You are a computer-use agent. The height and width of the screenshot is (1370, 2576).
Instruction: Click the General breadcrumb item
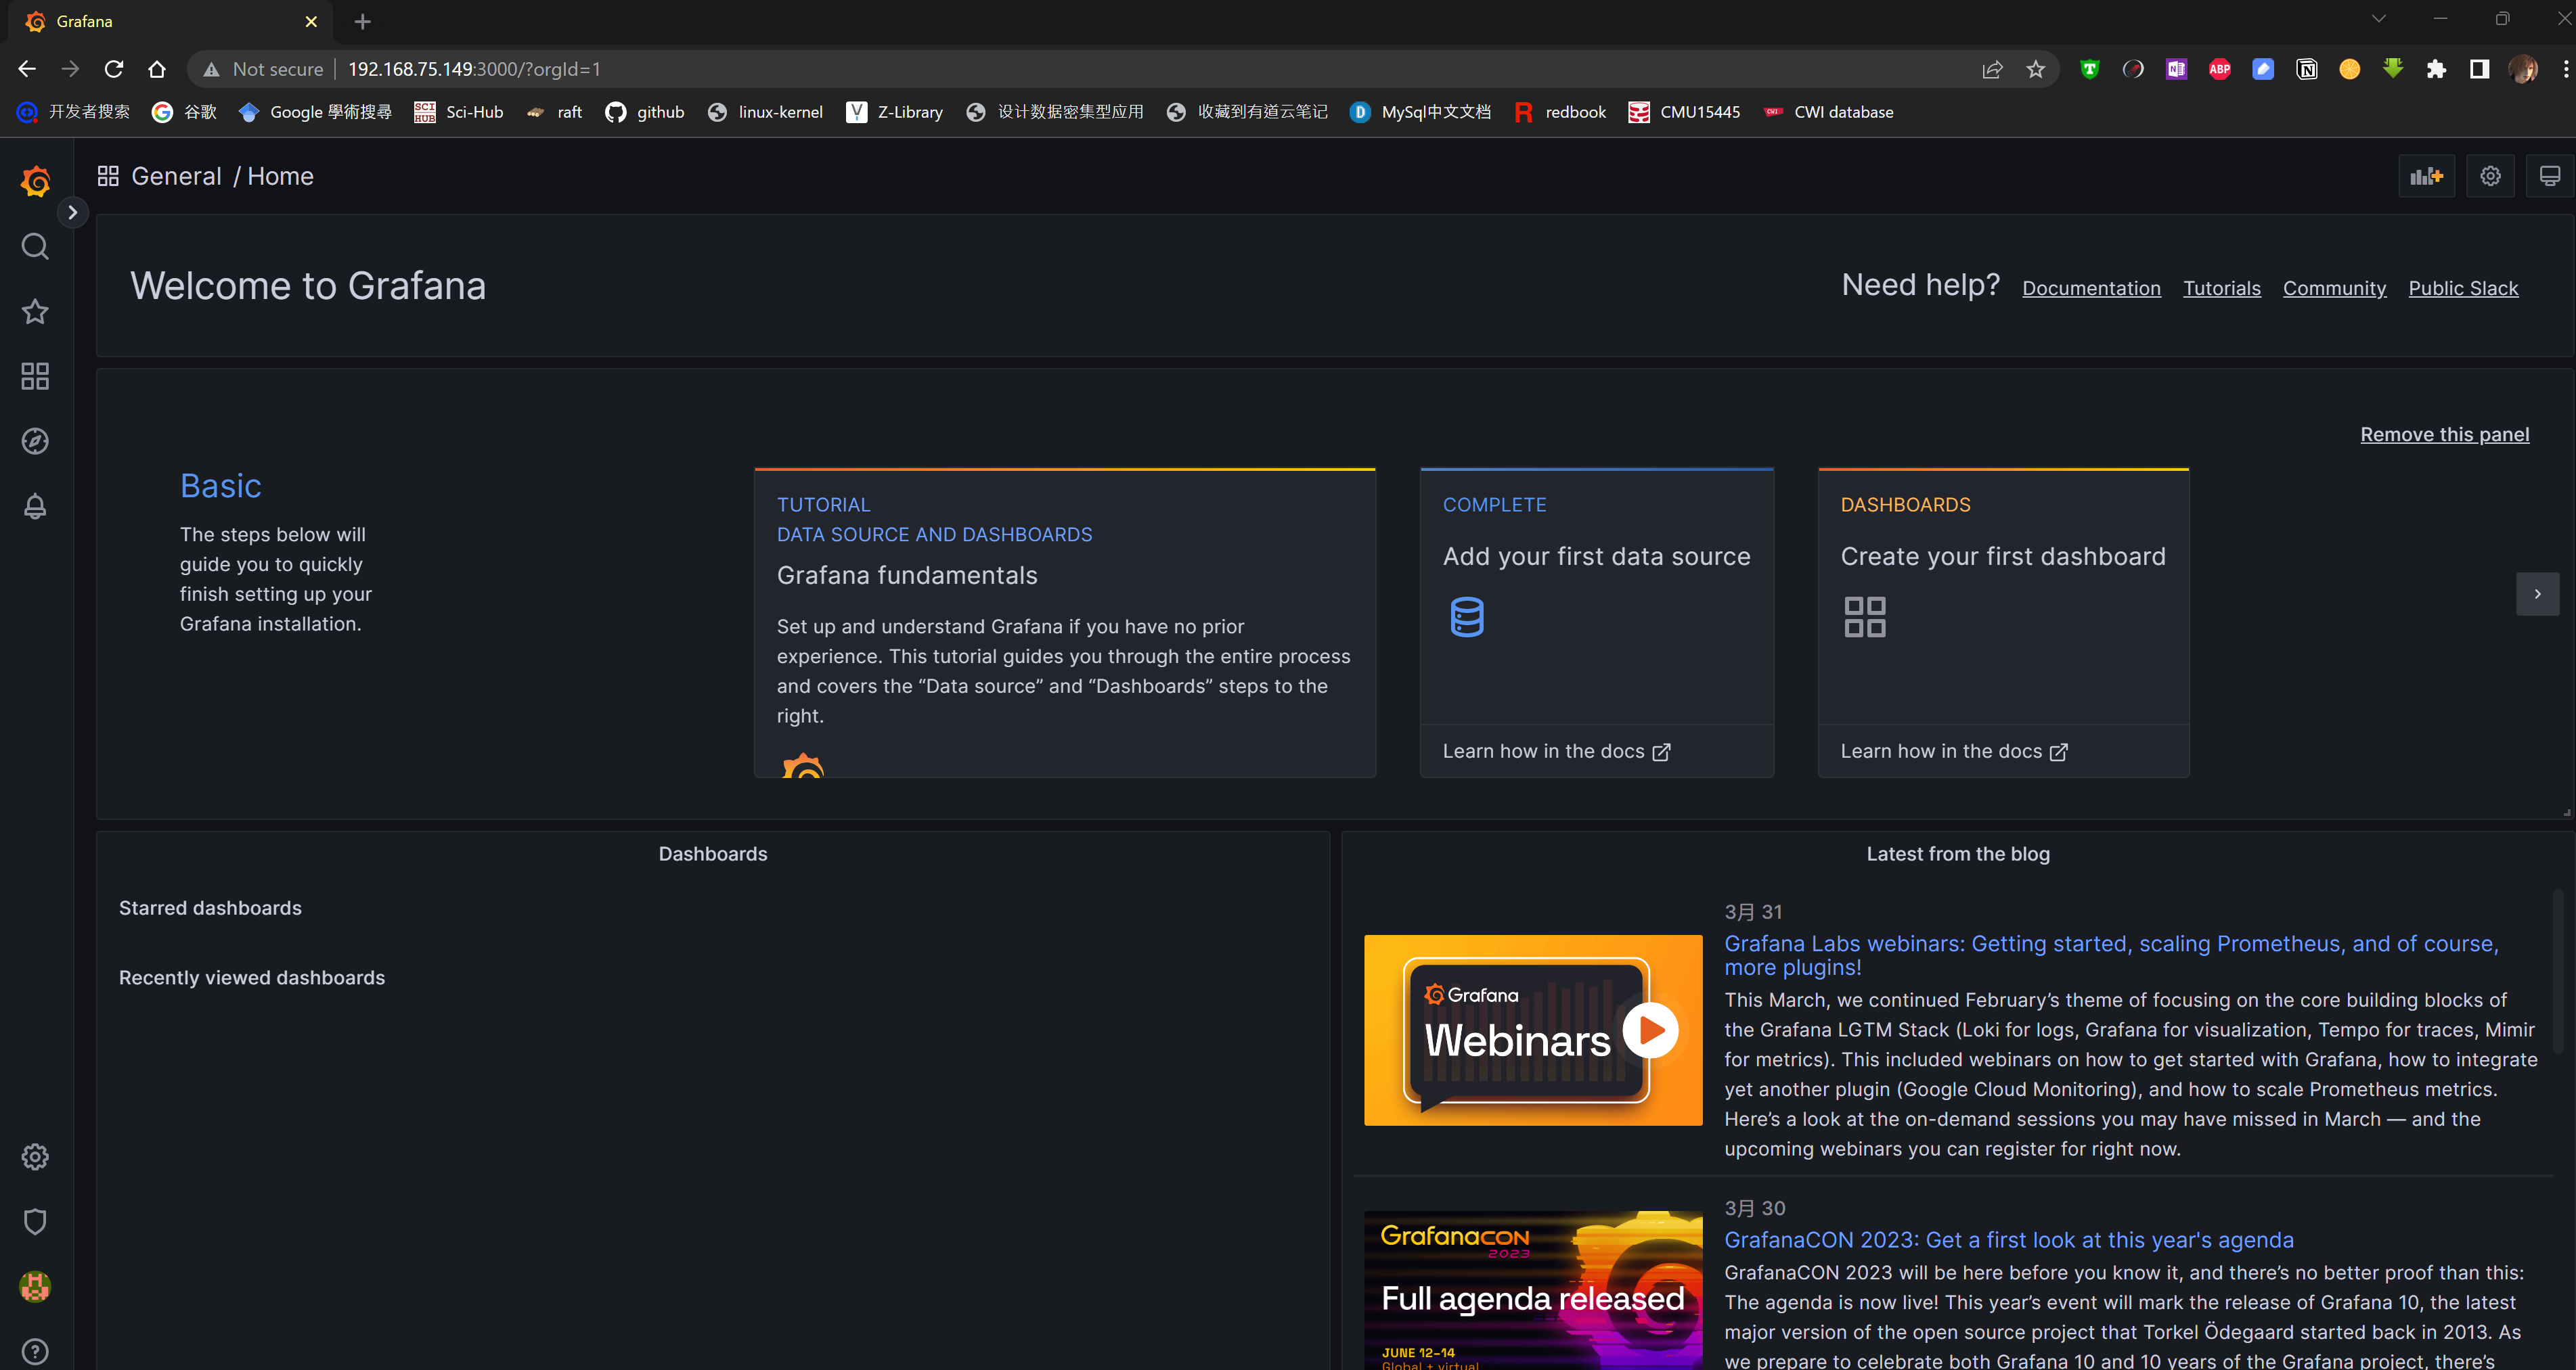click(x=176, y=177)
